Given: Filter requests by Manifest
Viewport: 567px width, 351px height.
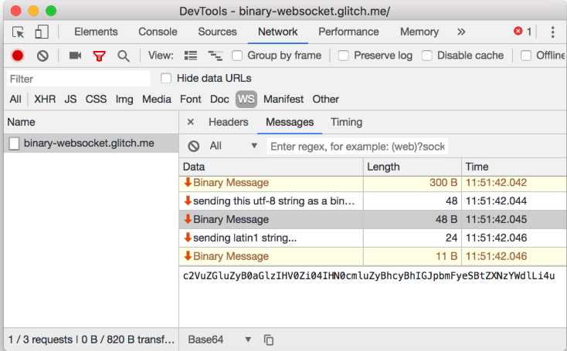Looking at the screenshot, I should 283,100.
